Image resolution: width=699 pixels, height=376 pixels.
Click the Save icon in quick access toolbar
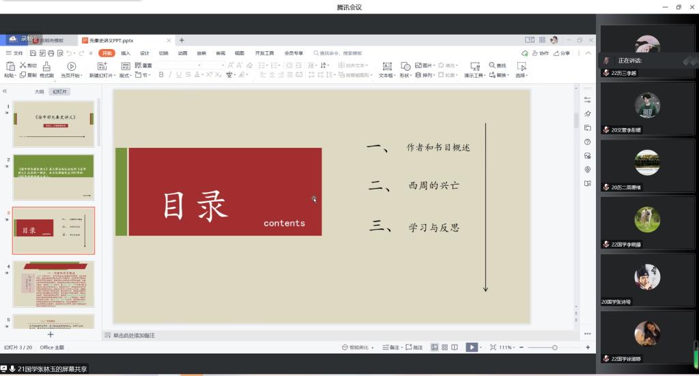click(31, 53)
